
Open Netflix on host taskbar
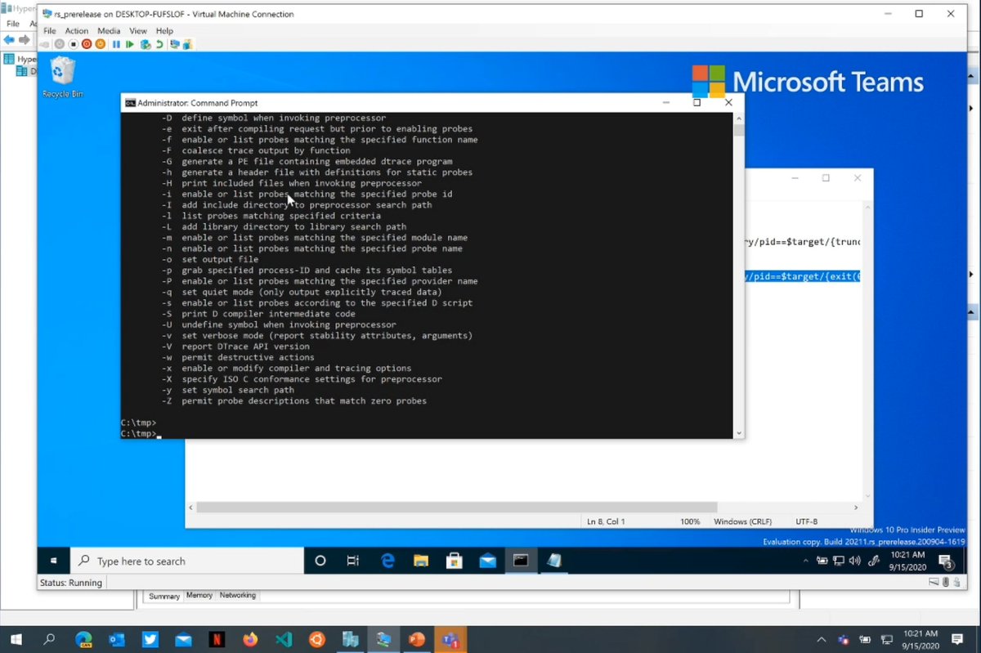click(x=217, y=639)
